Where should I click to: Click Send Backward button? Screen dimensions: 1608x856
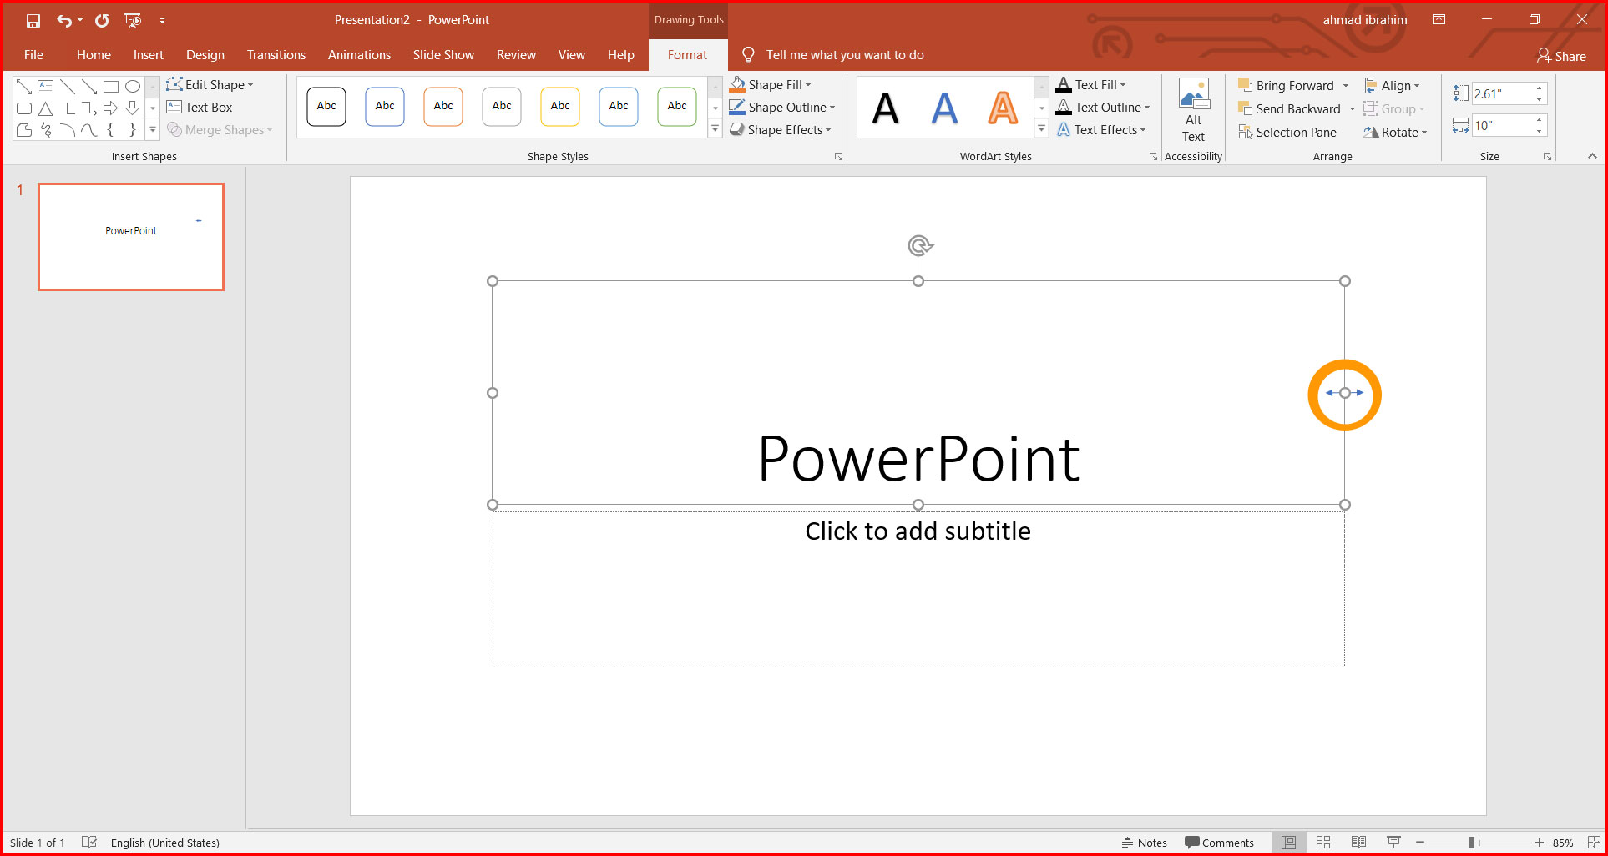coord(1289,109)
